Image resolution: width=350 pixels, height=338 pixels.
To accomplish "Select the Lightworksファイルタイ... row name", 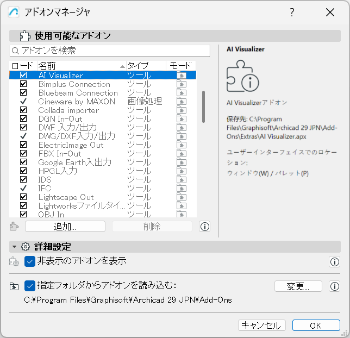I will tap(82, 206).
